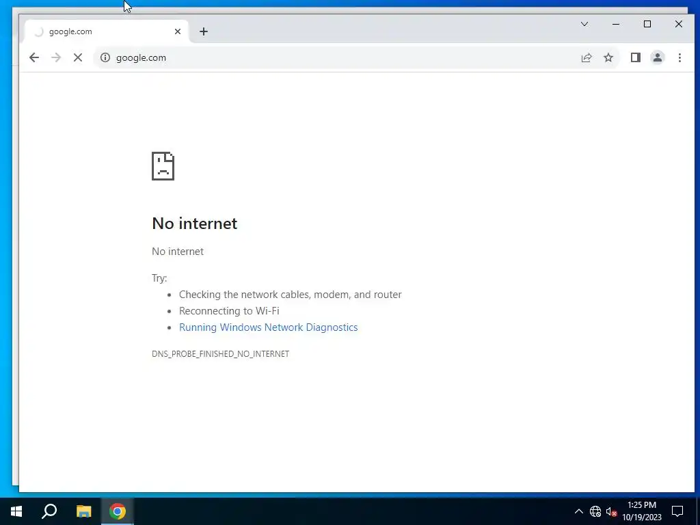Click the Chrome taskbar icon
The width and height of the screenshot is (700, 525).
pyautogui.click(x=118, y=511)
